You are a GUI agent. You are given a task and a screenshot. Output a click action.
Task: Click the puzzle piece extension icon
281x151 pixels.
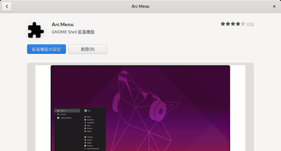[36, 30]
